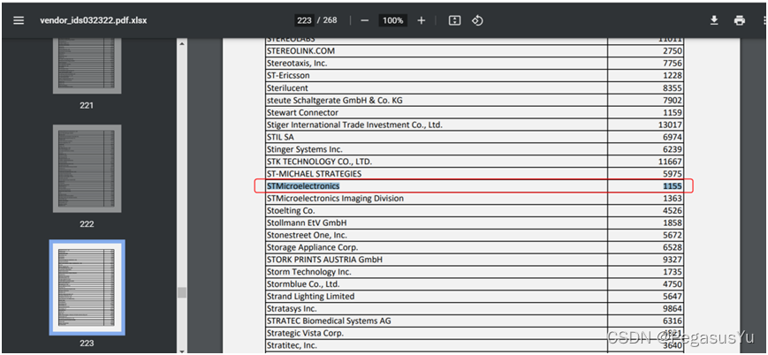768x355 pixels.
Task: Click the Strategic Vista Corp. row
Action: tap(474, 333)
